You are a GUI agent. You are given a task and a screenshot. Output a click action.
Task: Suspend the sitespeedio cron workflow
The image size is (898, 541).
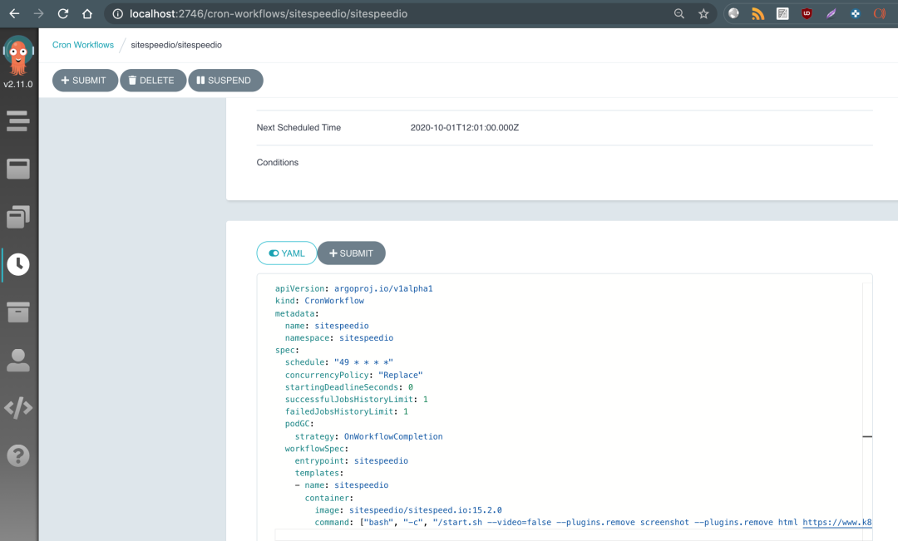[225, 80]
